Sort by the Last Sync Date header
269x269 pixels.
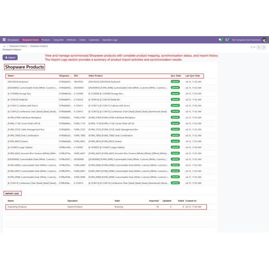[x=193, y=75]
